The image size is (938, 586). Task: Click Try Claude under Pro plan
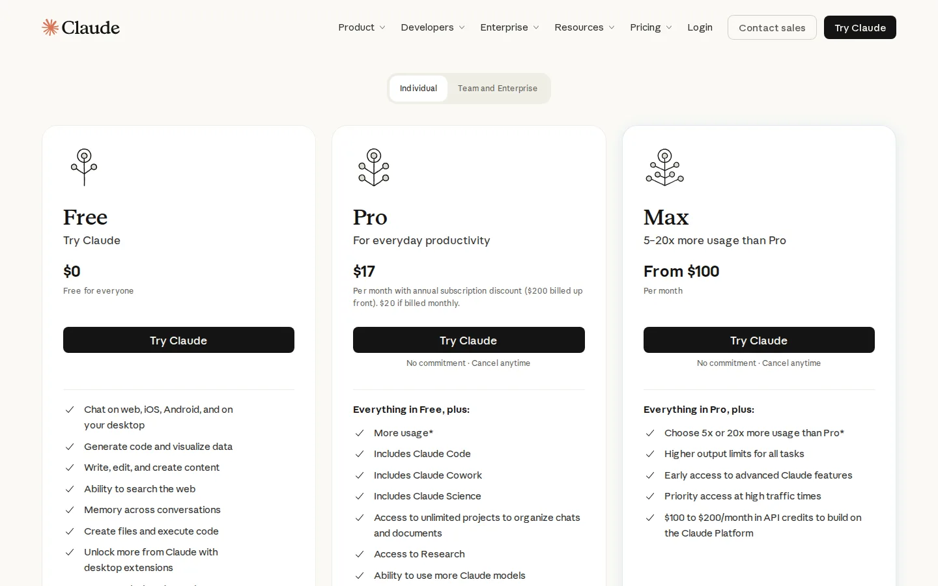coord(469,340)
